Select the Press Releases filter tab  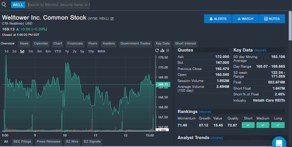pyautogui.click(x=49, y=142)
